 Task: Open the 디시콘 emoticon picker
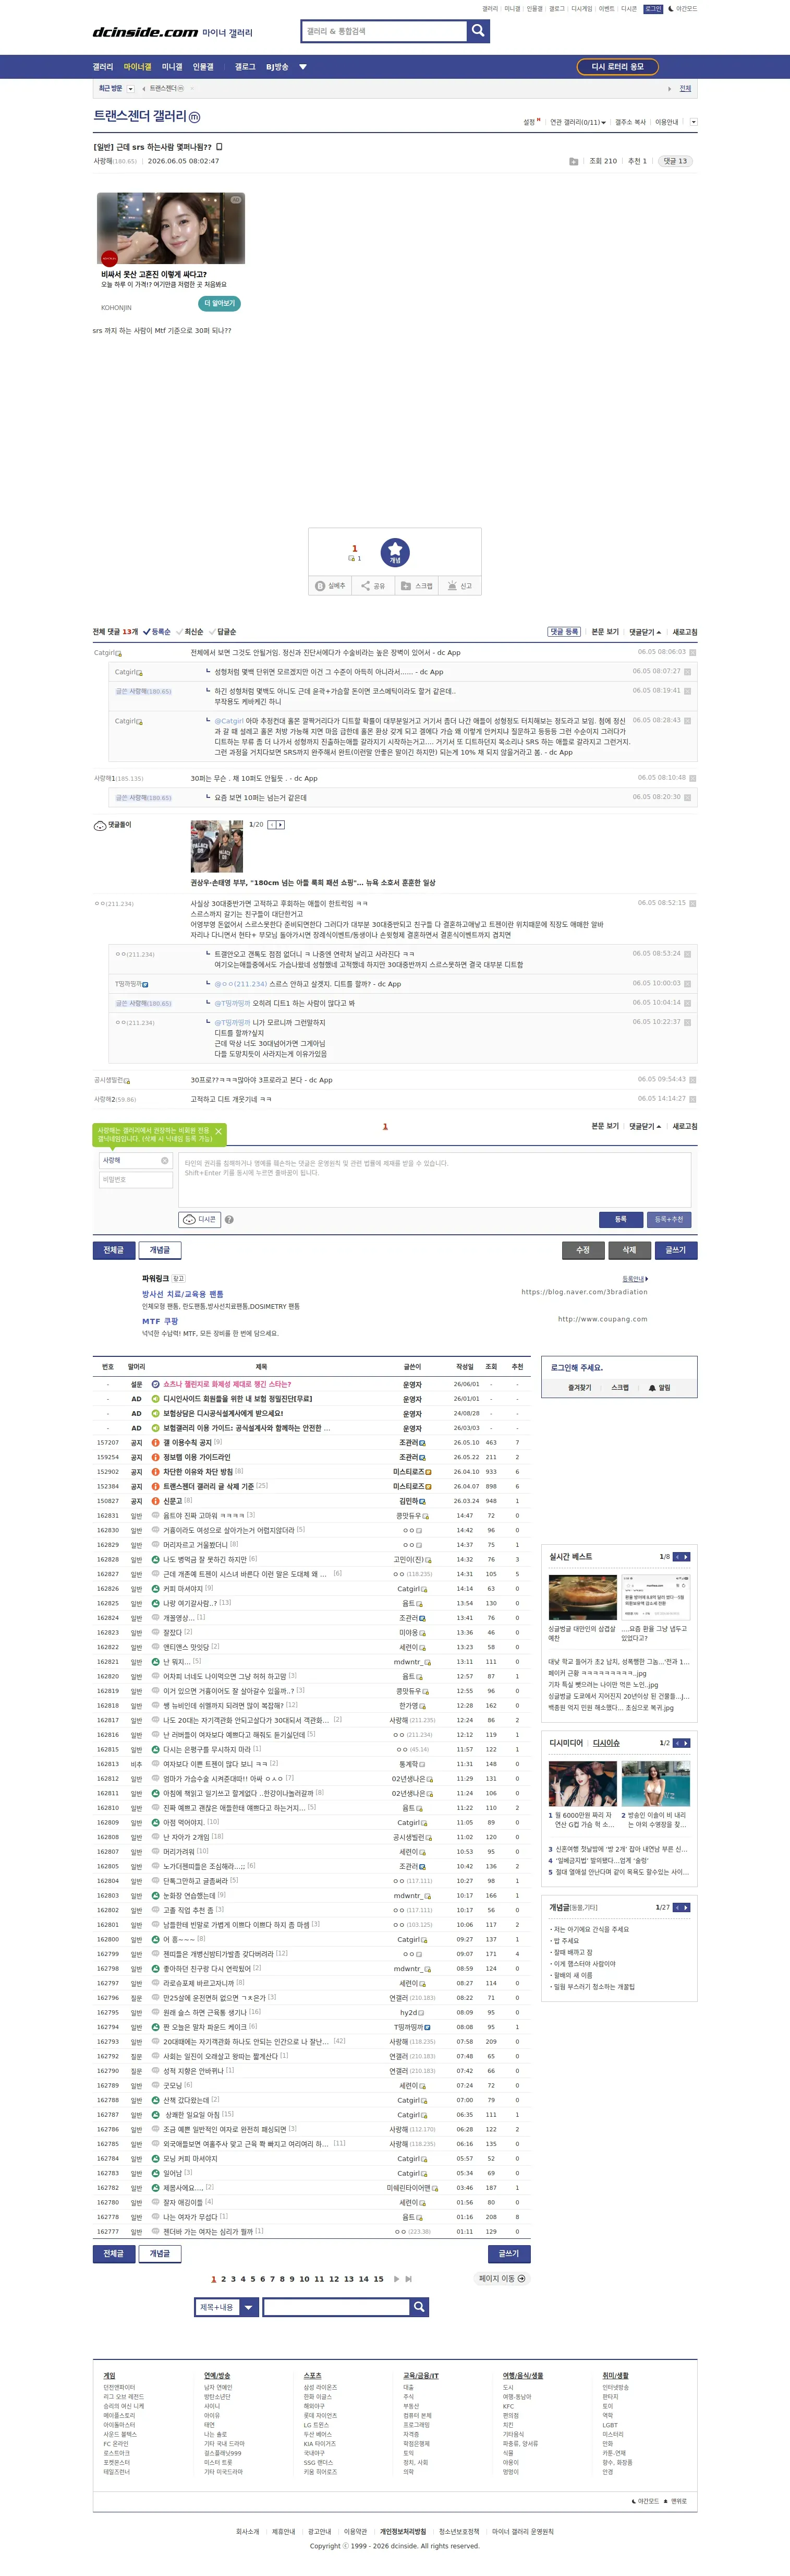pyautogui.click(x=201, y=1219)
